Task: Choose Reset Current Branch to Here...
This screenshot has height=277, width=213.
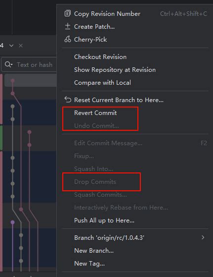Action: click(119, 100)
